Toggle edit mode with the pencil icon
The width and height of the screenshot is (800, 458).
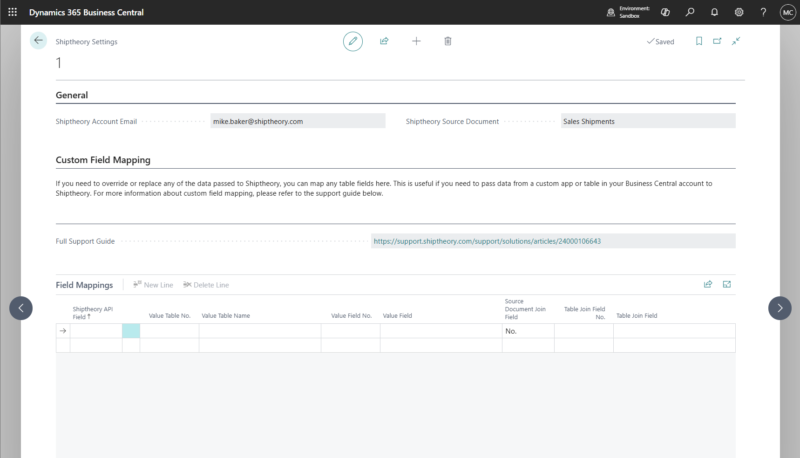(353, 41)
